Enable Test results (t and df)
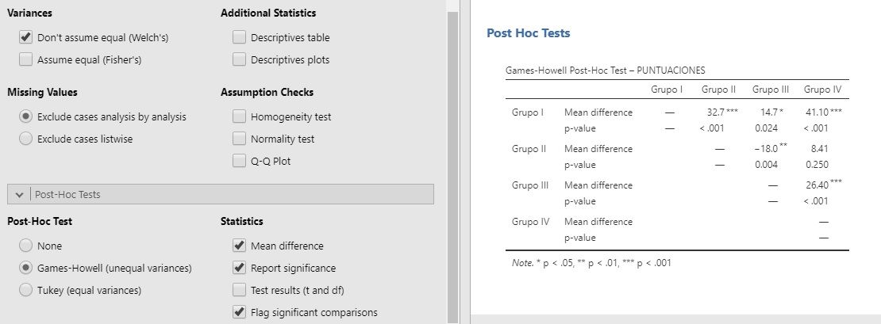This screenshot has height=324, width=881. click(239, 290)
